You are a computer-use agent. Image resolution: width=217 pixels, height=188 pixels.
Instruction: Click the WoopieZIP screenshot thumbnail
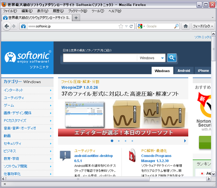click(85, 114)
